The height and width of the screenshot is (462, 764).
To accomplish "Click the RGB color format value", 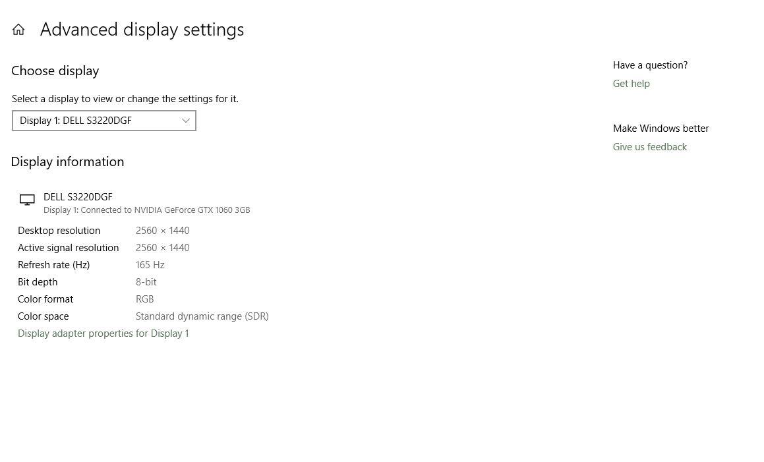I will [144, 299].
